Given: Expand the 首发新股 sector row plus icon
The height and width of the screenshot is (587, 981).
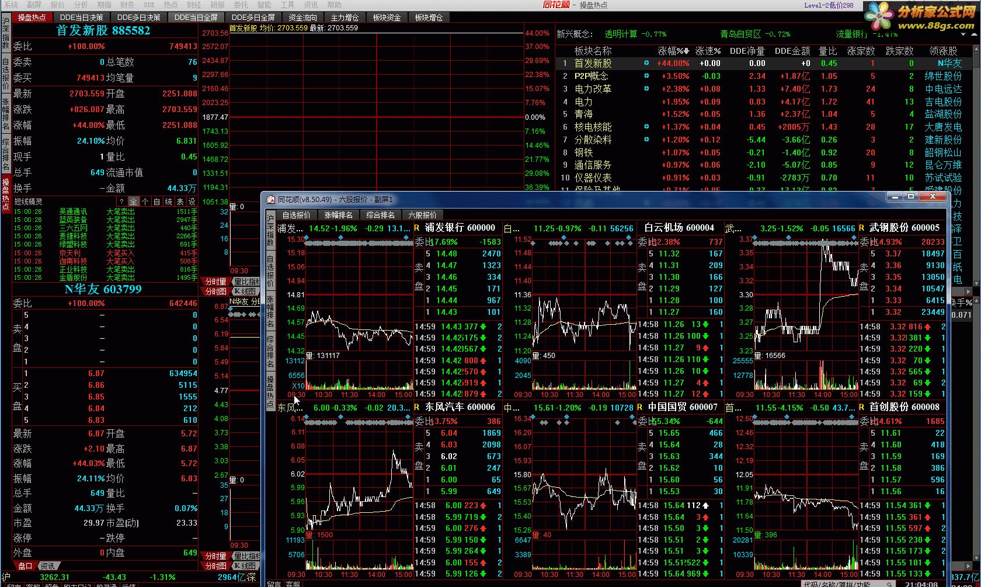Looking at the screenshot, I should click(x=646, y=63).
